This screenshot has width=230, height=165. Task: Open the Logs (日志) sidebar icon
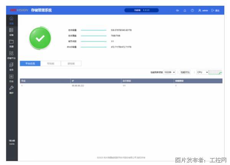pos(11,78)
